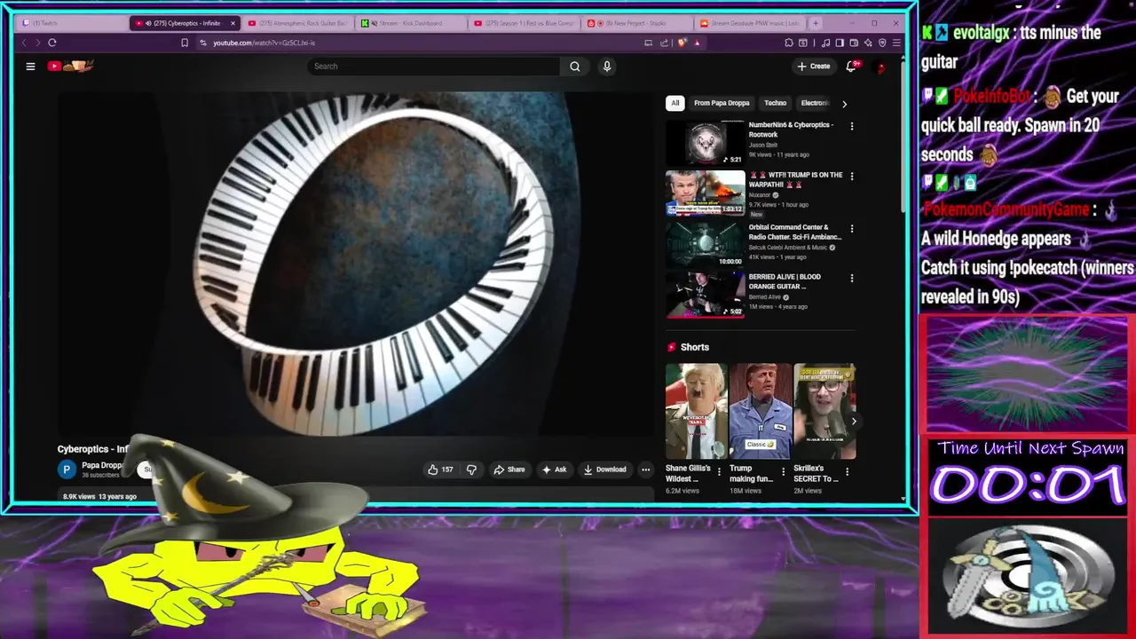Select the Electronic filter chip
This screenshot has width=1136, height=639.
coord(815,103)
